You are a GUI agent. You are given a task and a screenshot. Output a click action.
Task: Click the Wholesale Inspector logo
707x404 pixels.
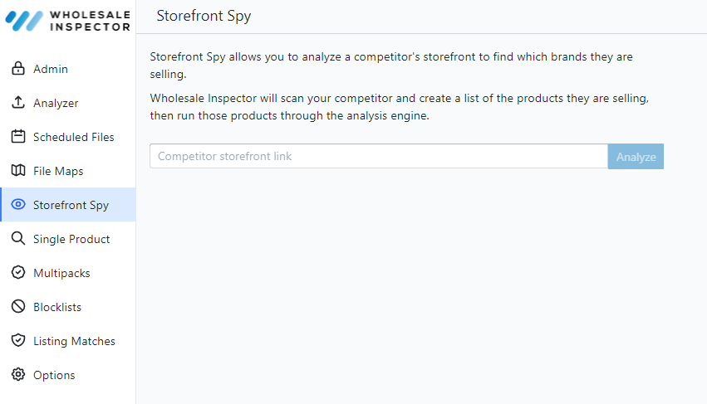click(68, 20)
